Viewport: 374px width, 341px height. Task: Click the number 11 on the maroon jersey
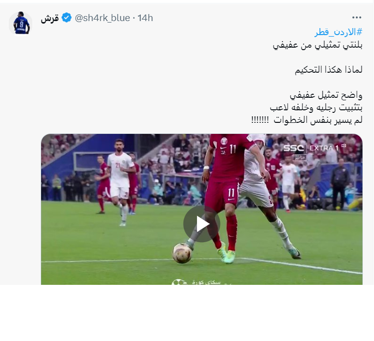233,149
